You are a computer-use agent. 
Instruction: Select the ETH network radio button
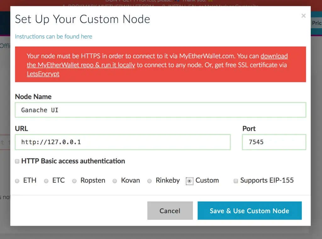point(17,181)
